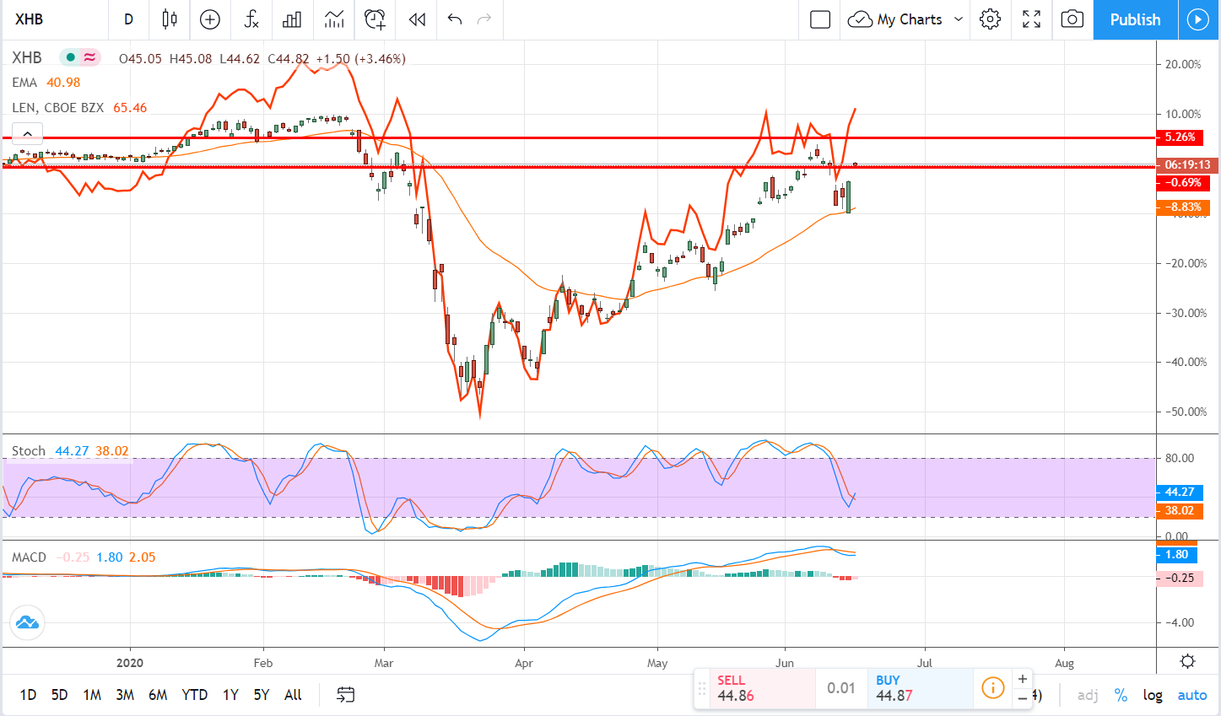Click the 38.02 Stoch axis label
The image size is (1221, 716).
click(x=1179, y=510)
